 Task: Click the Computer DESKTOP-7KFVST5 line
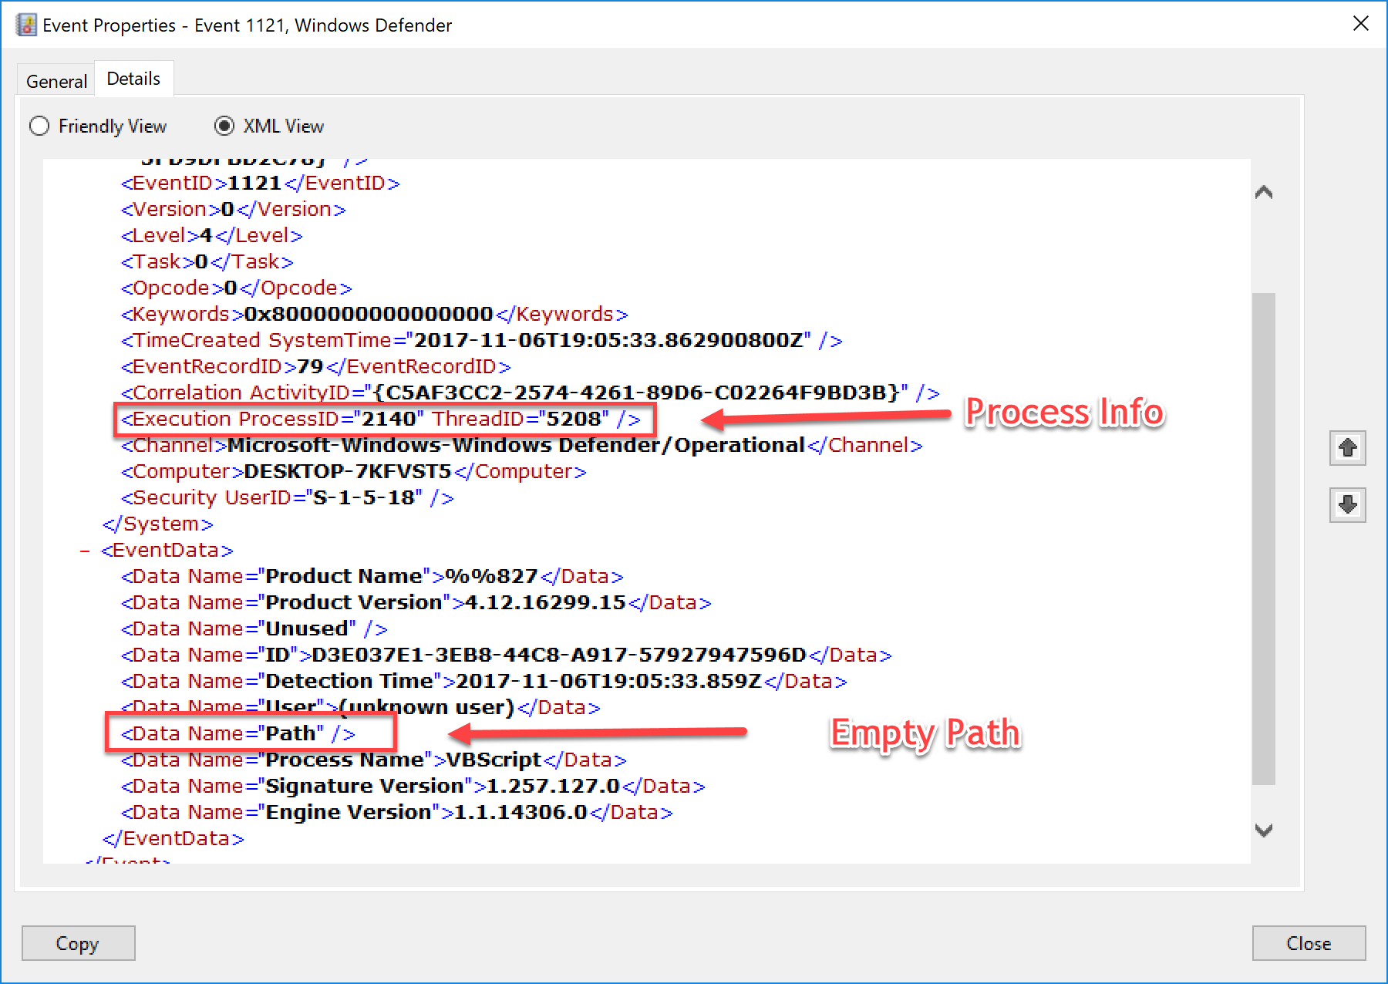click(x=354, y=472)
